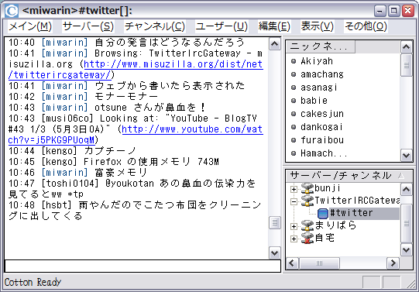Click status dot next to Akiyah

tap(294, 61)
